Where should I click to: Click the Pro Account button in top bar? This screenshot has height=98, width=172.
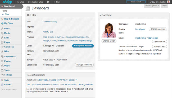click(136, 2)
